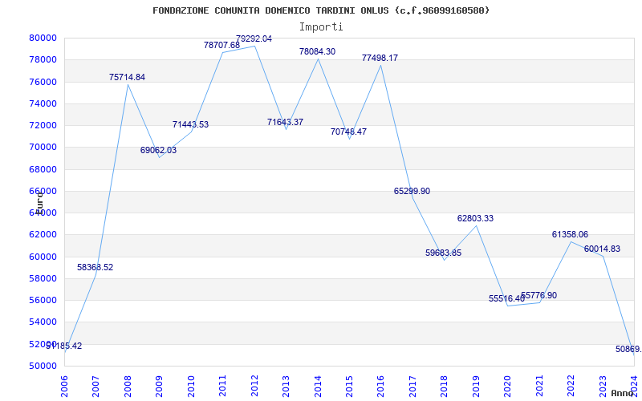Click x-axis year label 2012
Screen dimensions: 642x401
click(254, 387)
